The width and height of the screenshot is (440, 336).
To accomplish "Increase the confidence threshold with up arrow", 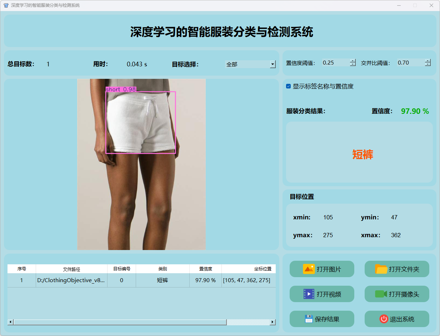I will click(353, 61).
